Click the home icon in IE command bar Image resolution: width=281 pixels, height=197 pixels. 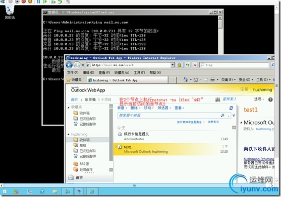[186, 79]
